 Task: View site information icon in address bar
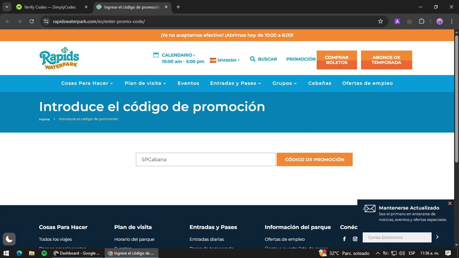tap(46, 21)
